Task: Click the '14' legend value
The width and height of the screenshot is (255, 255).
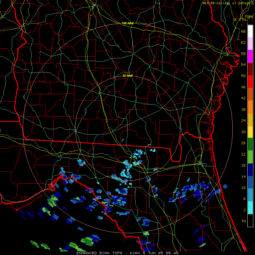Action: point(243,177)
